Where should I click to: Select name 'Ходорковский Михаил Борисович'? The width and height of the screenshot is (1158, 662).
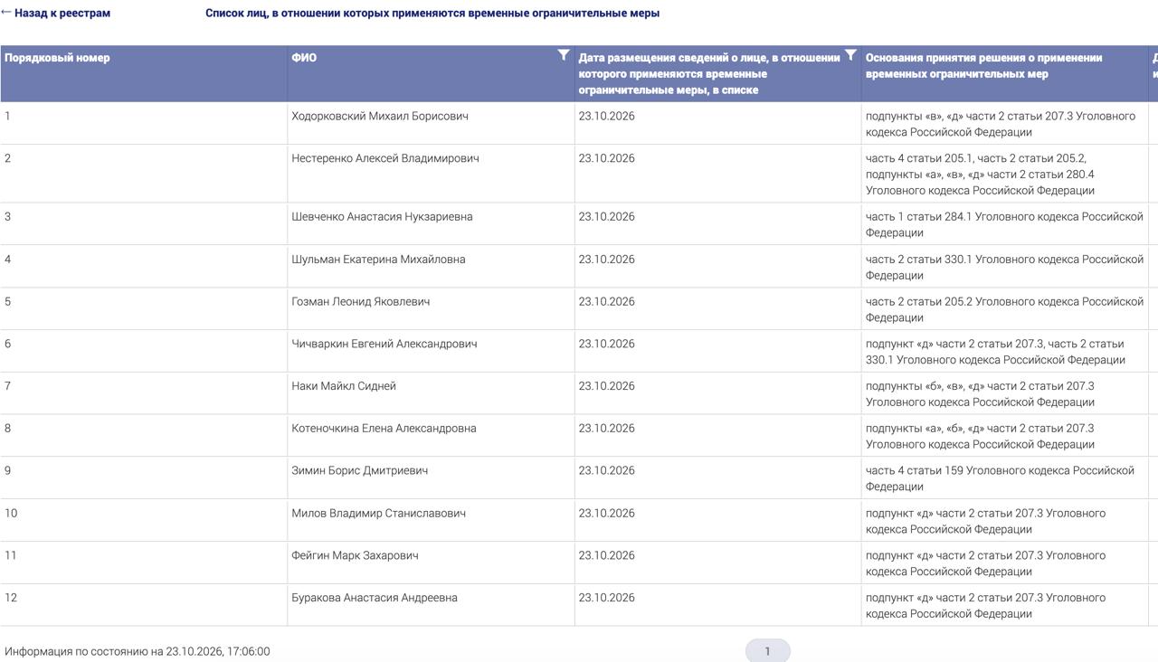[x=380, y=116]
